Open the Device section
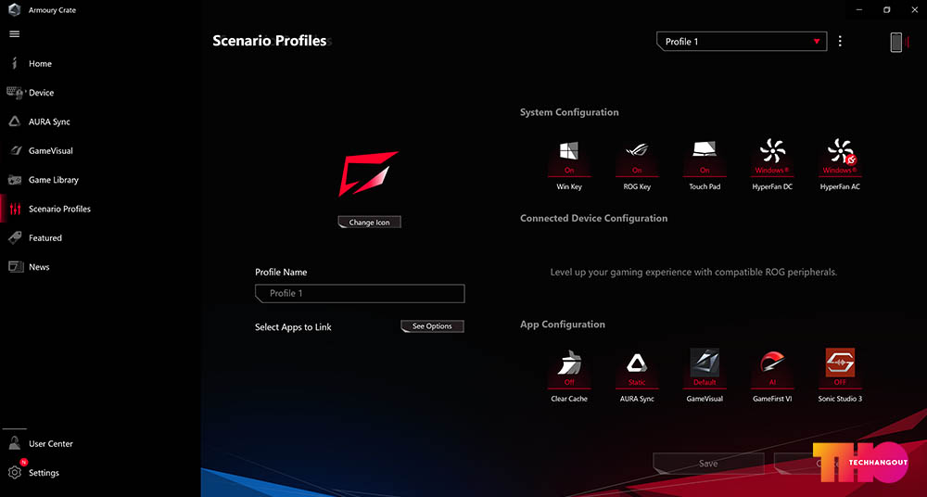This screenshot has width=927, height=497. (42, 93)
